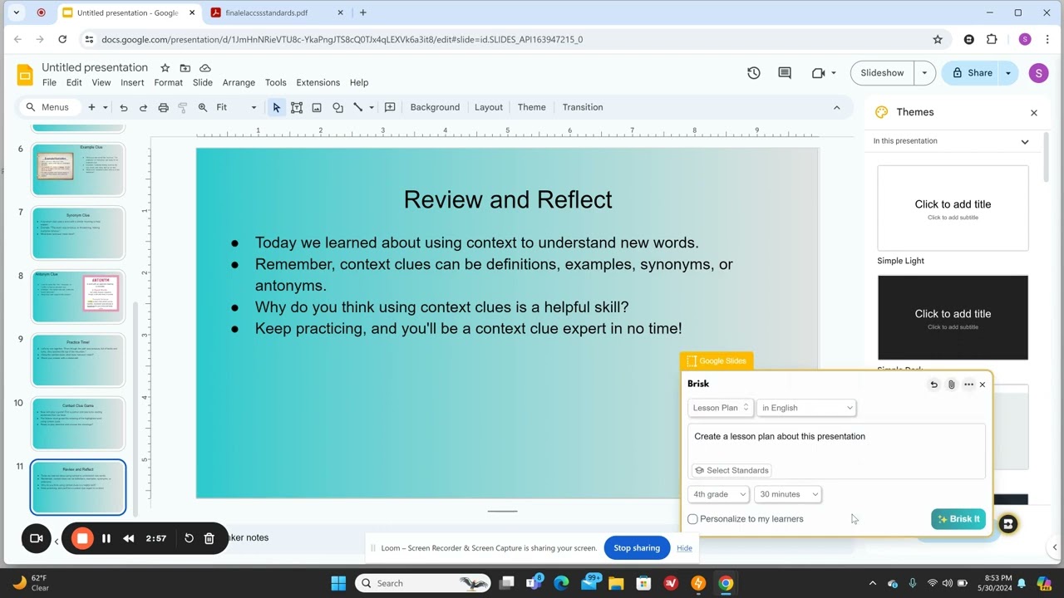The height and width of the screenshot is (598, 1064).
Task: Open the Shape tool
Action: [x=337, y=107]
